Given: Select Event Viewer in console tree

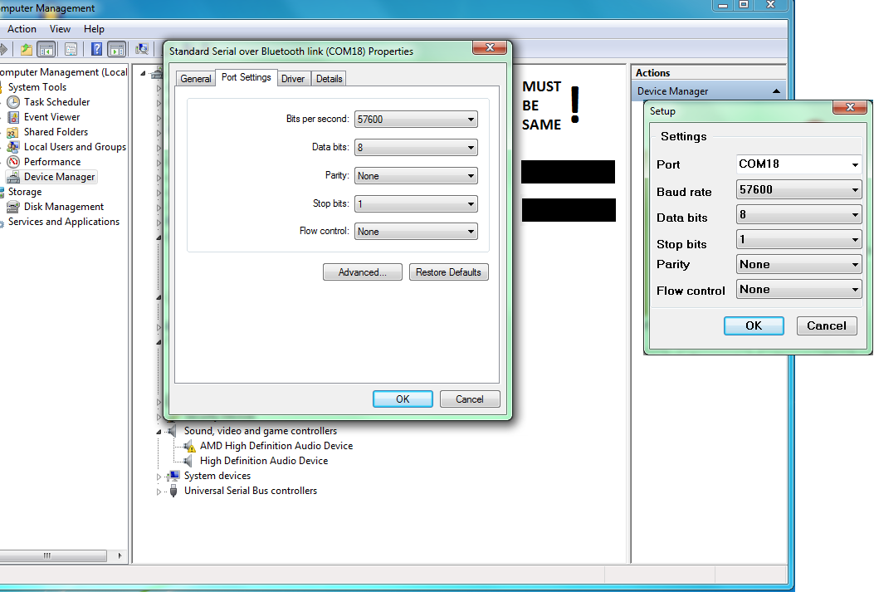Looking at the screenshot, I should coord(51,117).
